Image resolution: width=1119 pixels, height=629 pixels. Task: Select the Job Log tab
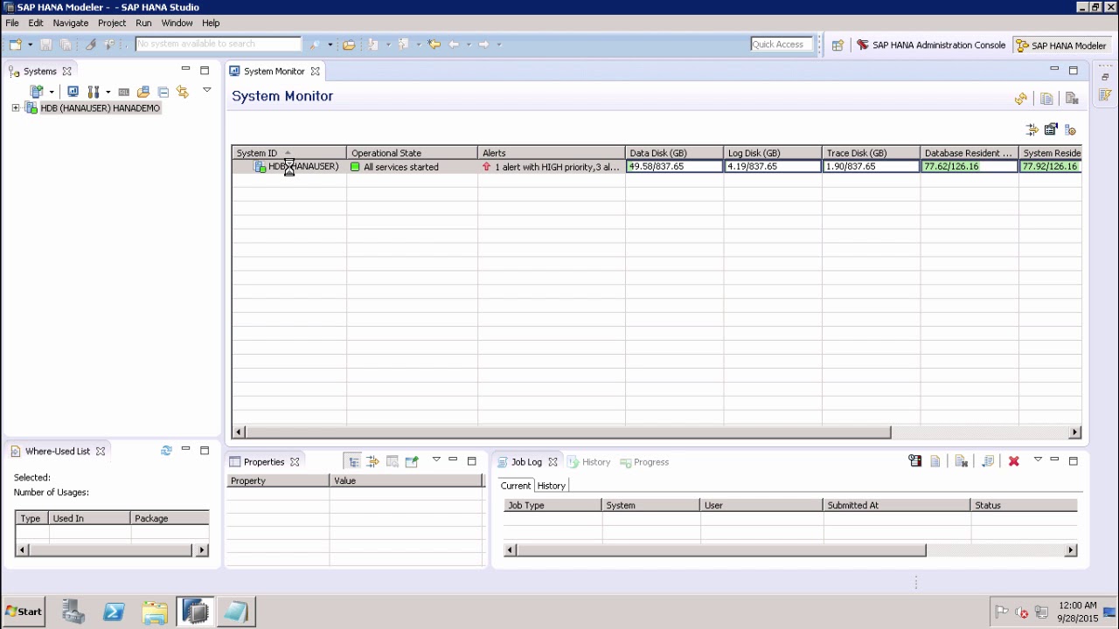pyautogui.click(x=526, y=462)
